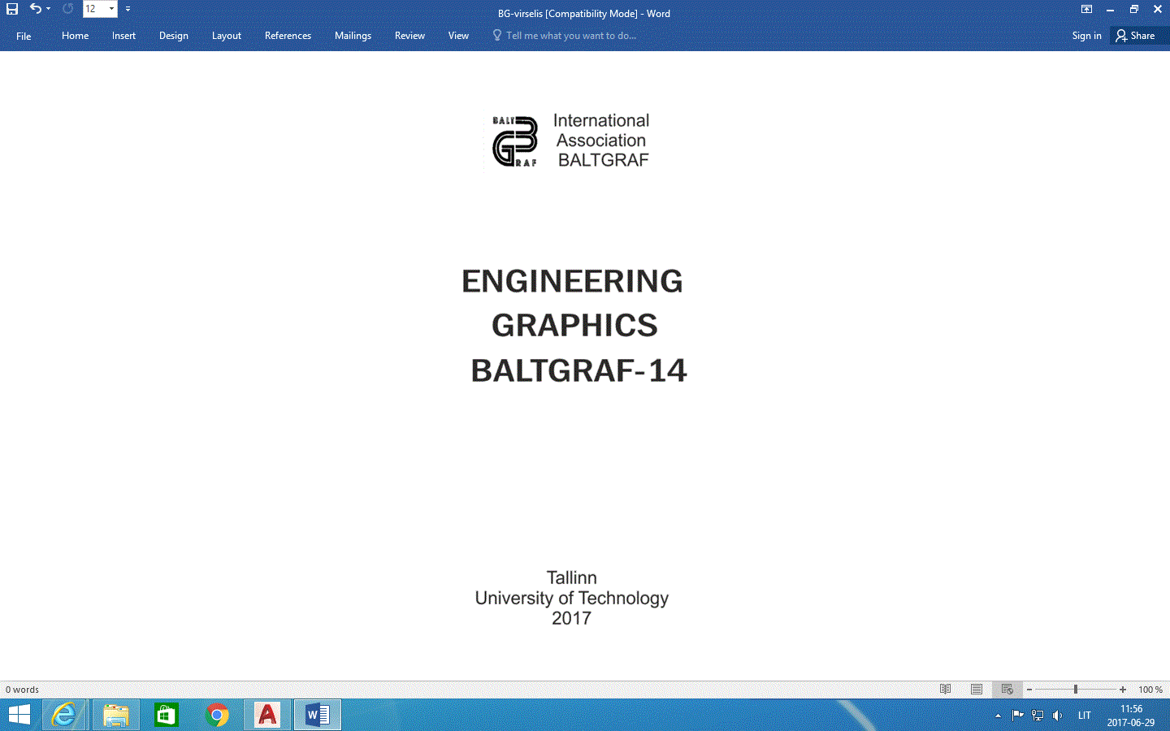Click the zoom slider handle
The width and height of the screenshot is (1170, 731).
click(1076, 690)
